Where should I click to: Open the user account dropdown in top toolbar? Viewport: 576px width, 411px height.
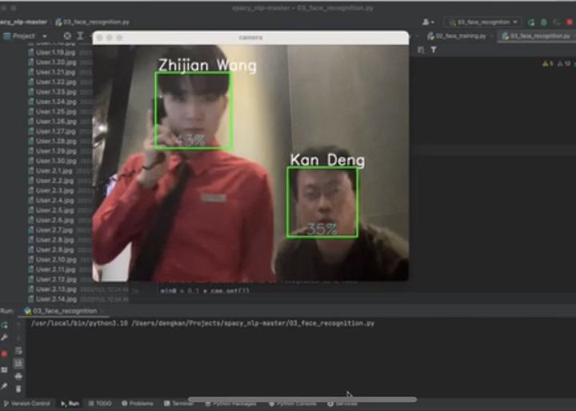pos(428,22)
